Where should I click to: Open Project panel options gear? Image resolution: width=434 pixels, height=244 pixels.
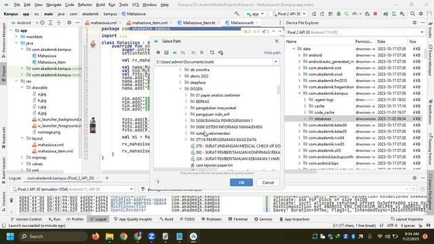(x=69, y=22)
